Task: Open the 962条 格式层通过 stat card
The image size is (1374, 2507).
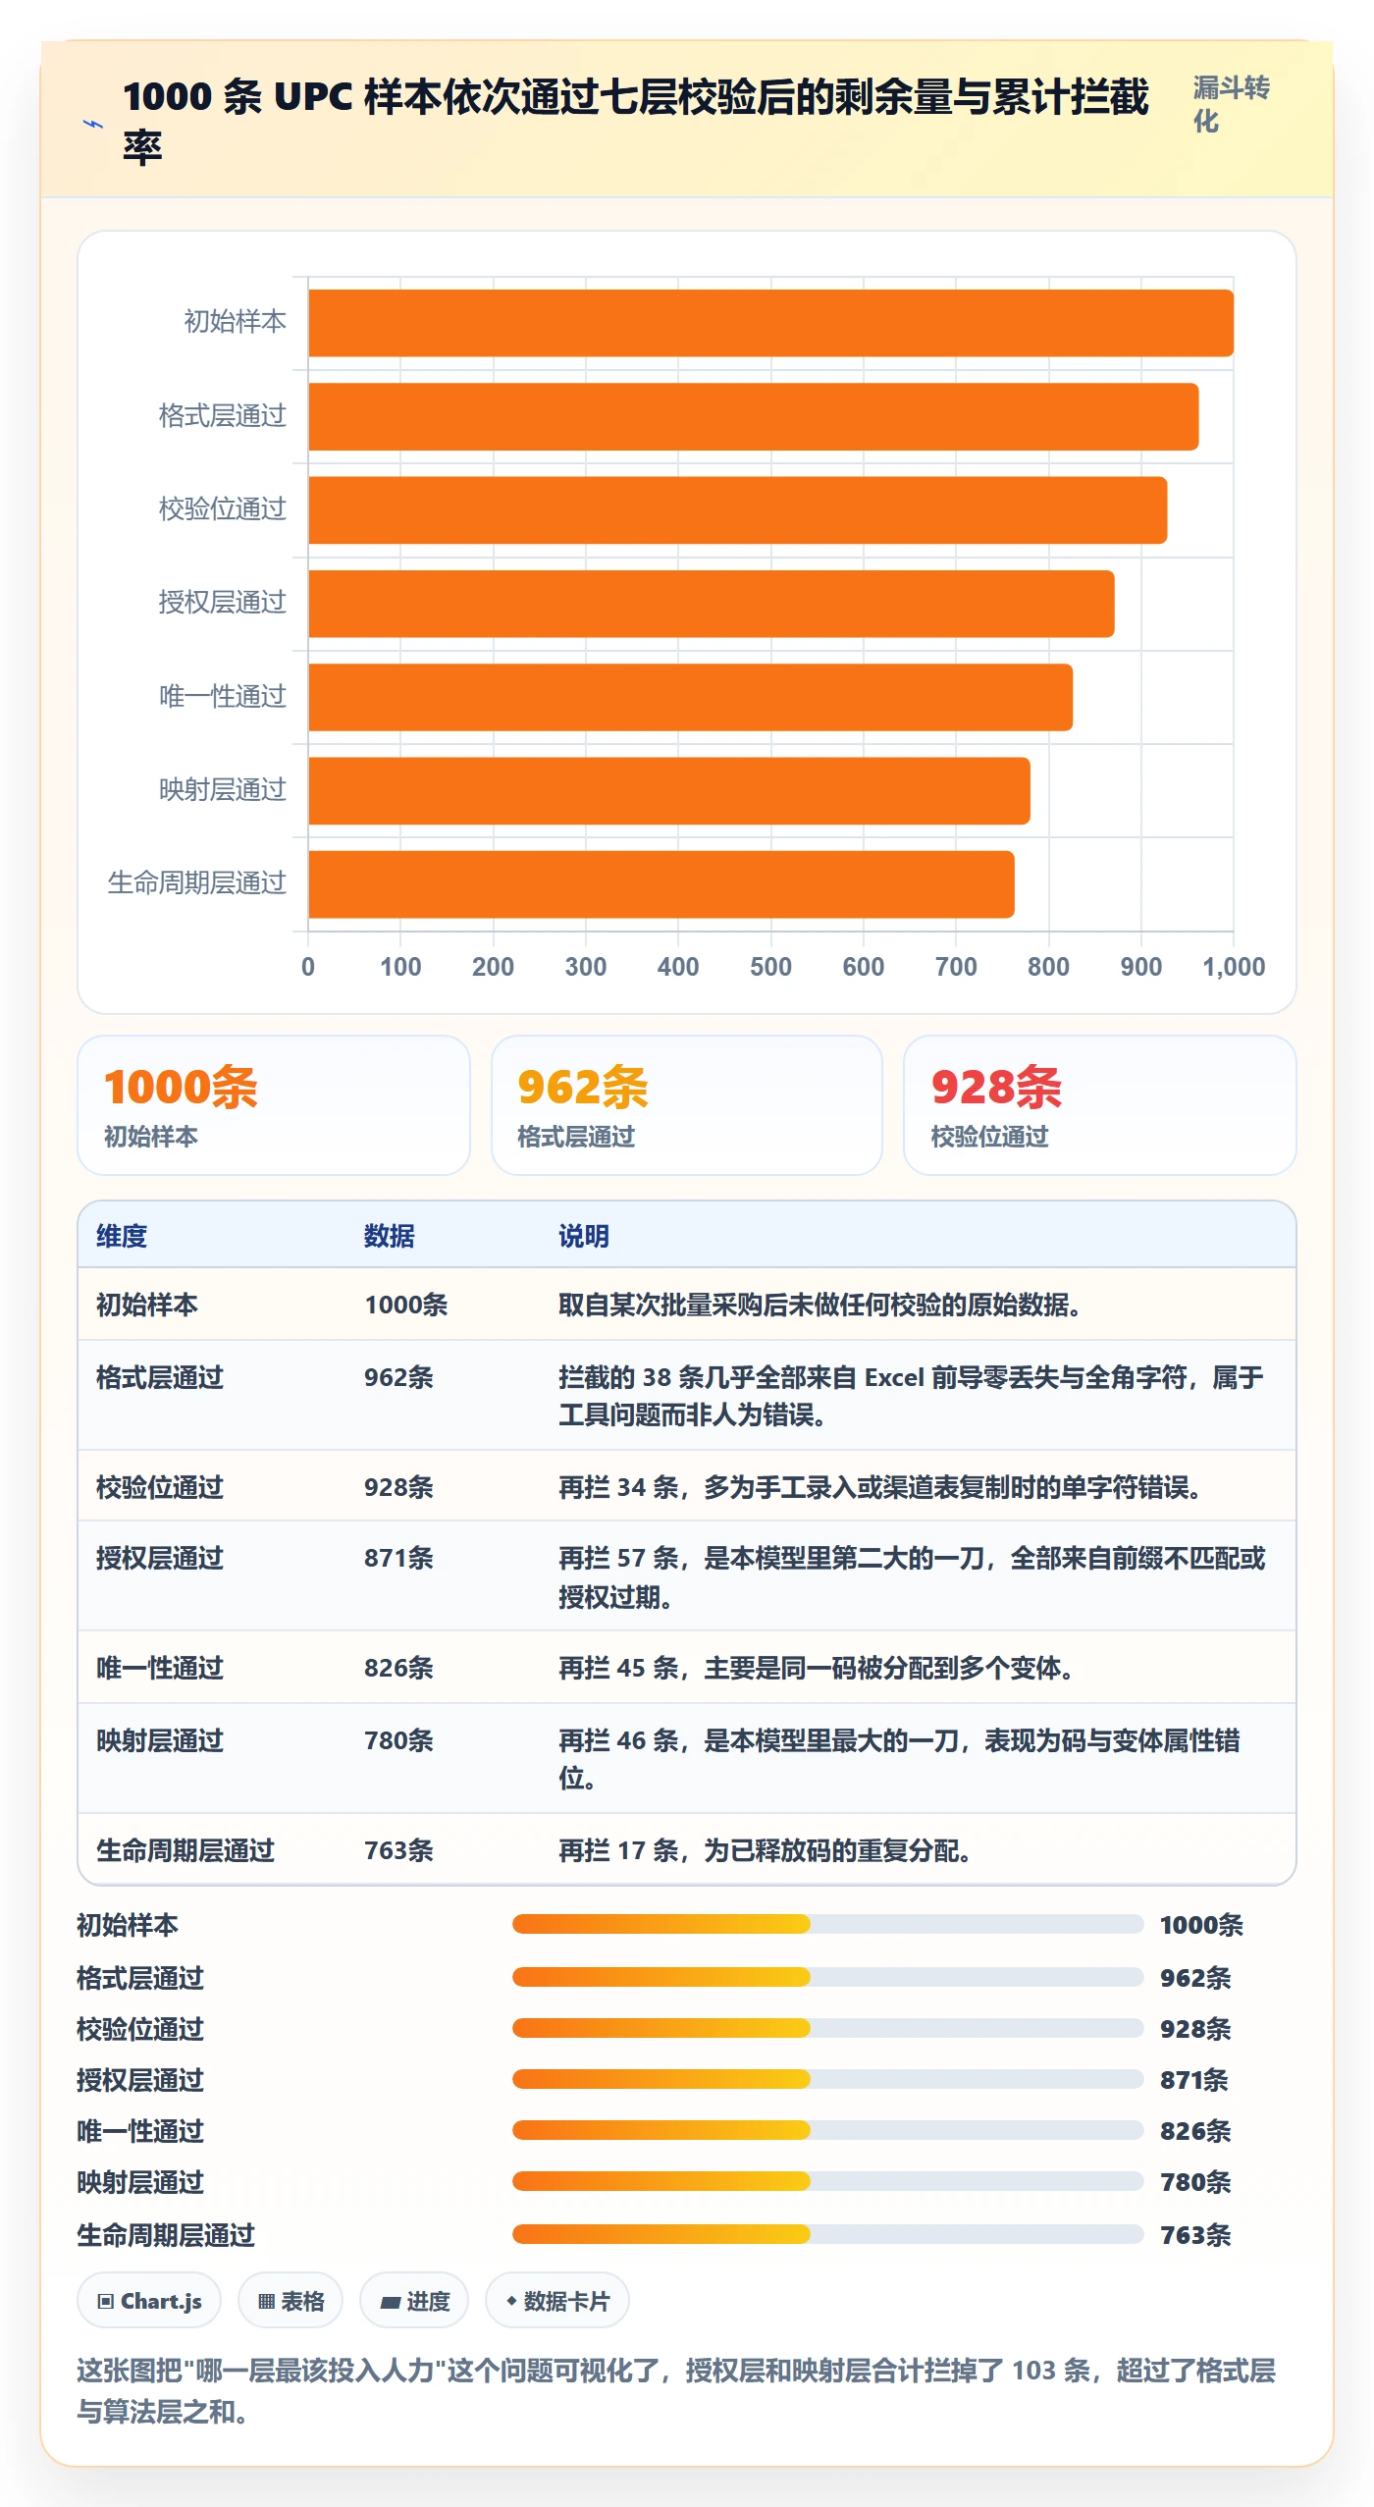Action: (x=687, y=1105)
